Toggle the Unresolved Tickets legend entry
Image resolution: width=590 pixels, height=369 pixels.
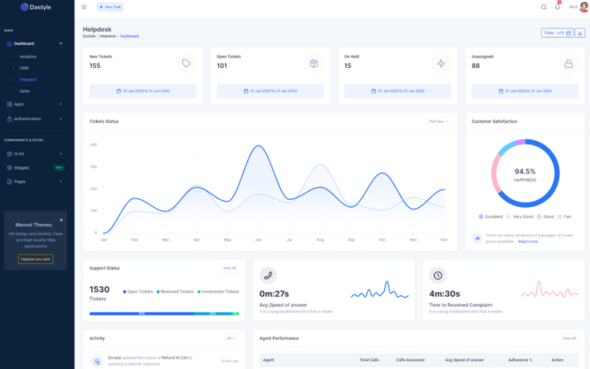pos(218,292)
